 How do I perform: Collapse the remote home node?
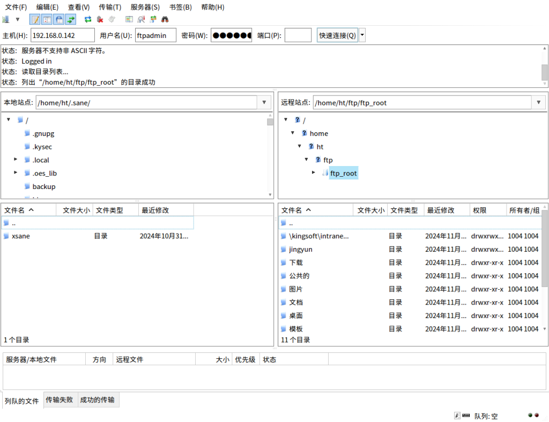[293, 133]
